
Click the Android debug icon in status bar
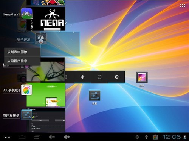click(x=138, y=137)
